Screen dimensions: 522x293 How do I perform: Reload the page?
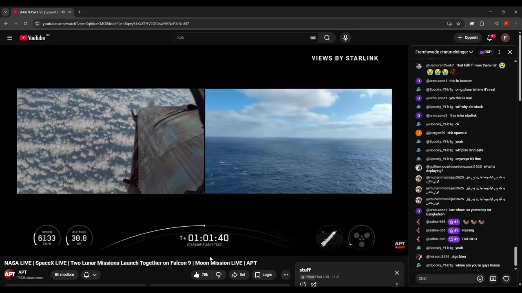point(25,24)
